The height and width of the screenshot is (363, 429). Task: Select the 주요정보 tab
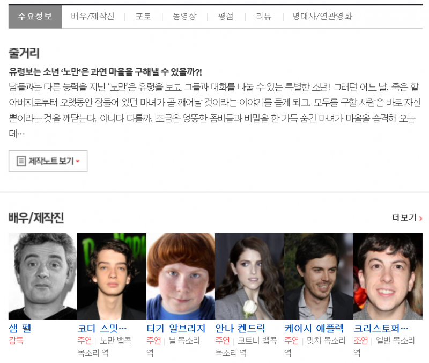point(35,17)
